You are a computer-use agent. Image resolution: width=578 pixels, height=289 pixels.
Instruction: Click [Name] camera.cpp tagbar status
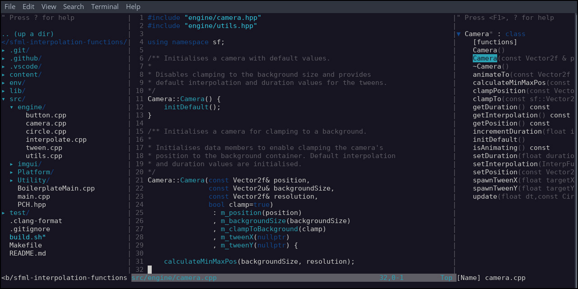pos(491,278)
